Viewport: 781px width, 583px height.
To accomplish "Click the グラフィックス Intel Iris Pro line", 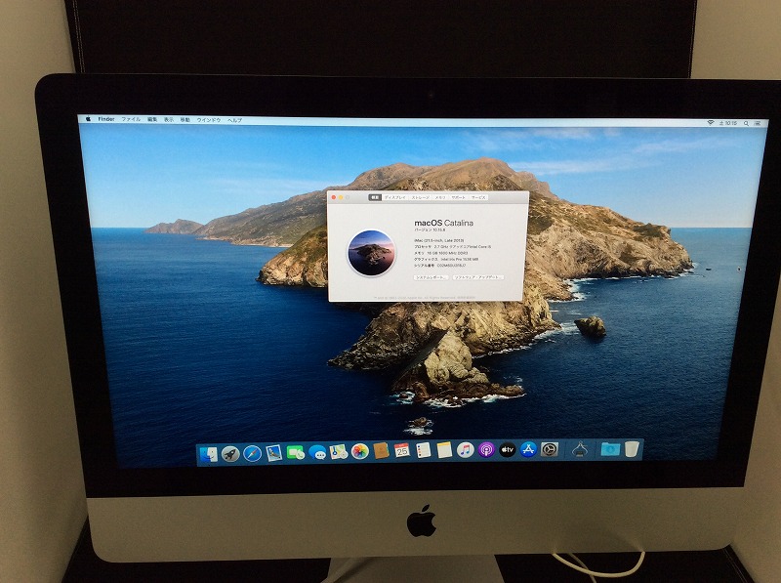I will [x=446, y=259].
